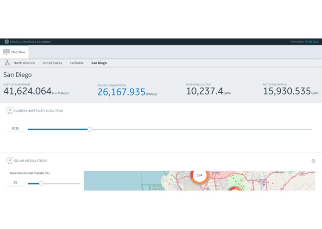This screenshot has height=229, width=322.
Task: Click Cost of Investment value 41,624.064
Action: (x=27, y=91)
